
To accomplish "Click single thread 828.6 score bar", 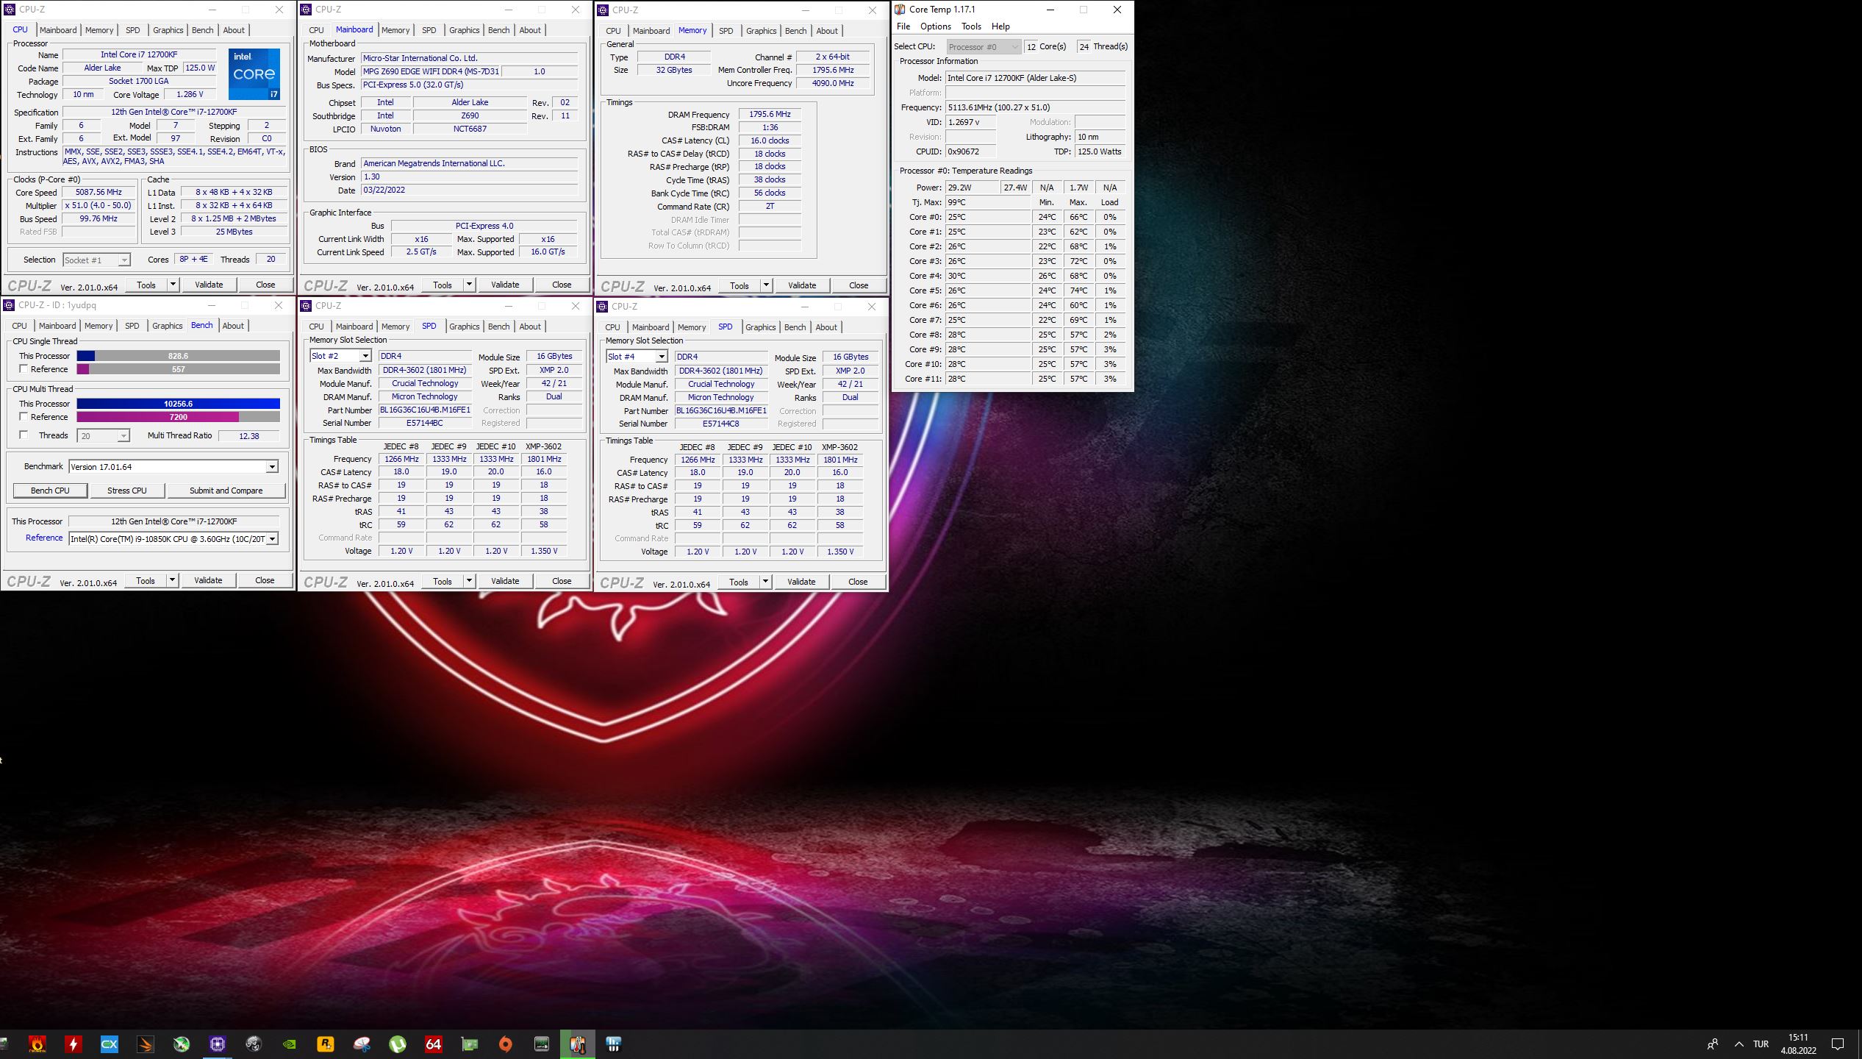I will [179, 356].
